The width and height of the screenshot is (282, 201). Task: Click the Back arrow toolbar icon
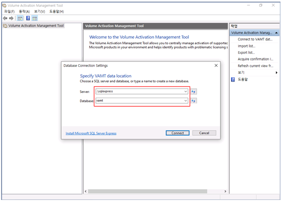coord(5,18)
